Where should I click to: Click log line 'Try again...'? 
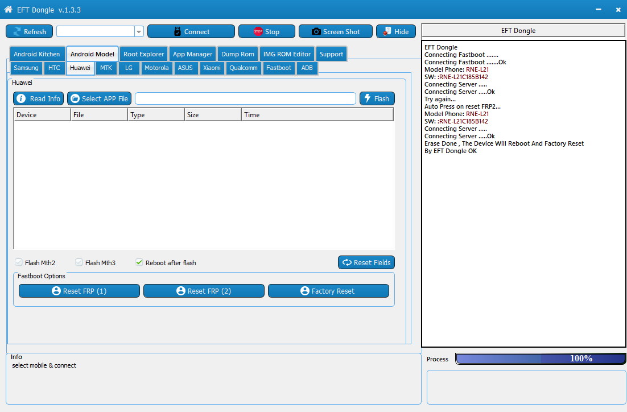[x=440, y=99]
